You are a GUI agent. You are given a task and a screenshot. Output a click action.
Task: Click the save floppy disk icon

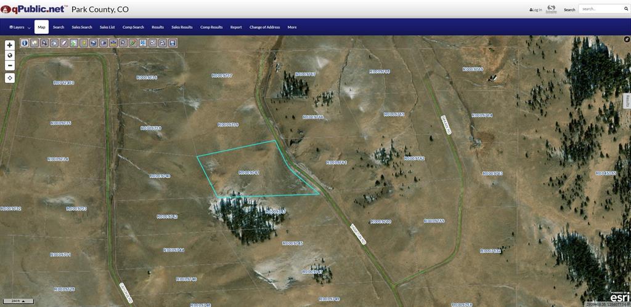click(173, 43)
